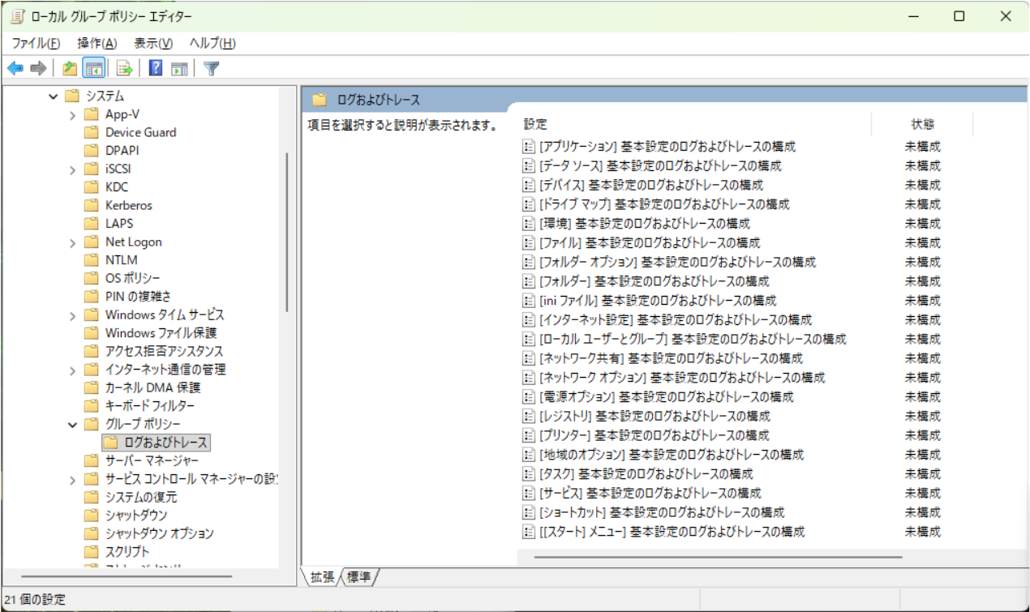Toggle the console tree show/hide icon
This screenshot has height=612, width=1030.
(94, 69)
